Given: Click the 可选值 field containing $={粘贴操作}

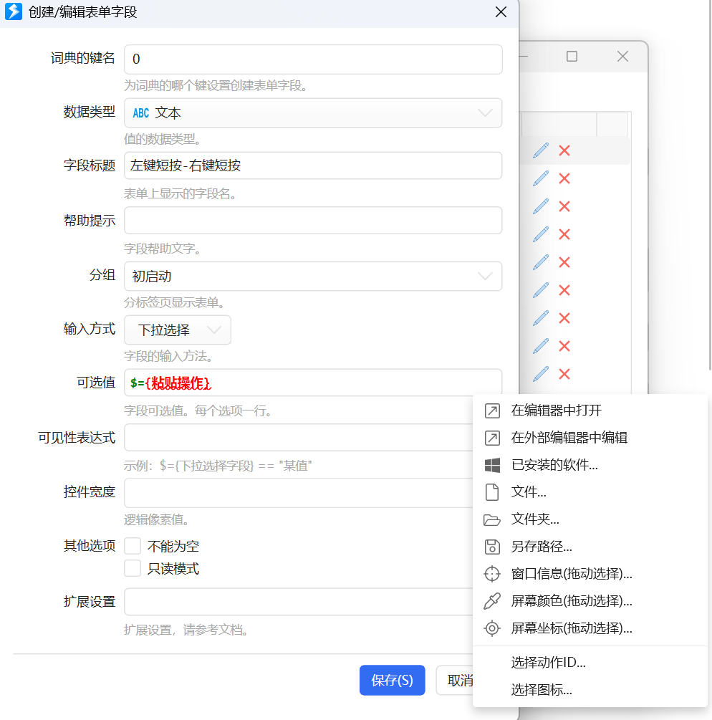Looking at the screenshot, I should pos(313,383).
